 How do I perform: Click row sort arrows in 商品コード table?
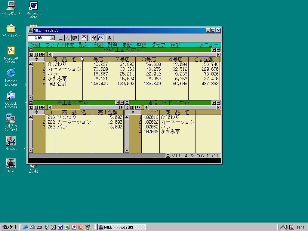tap(133, 112)
